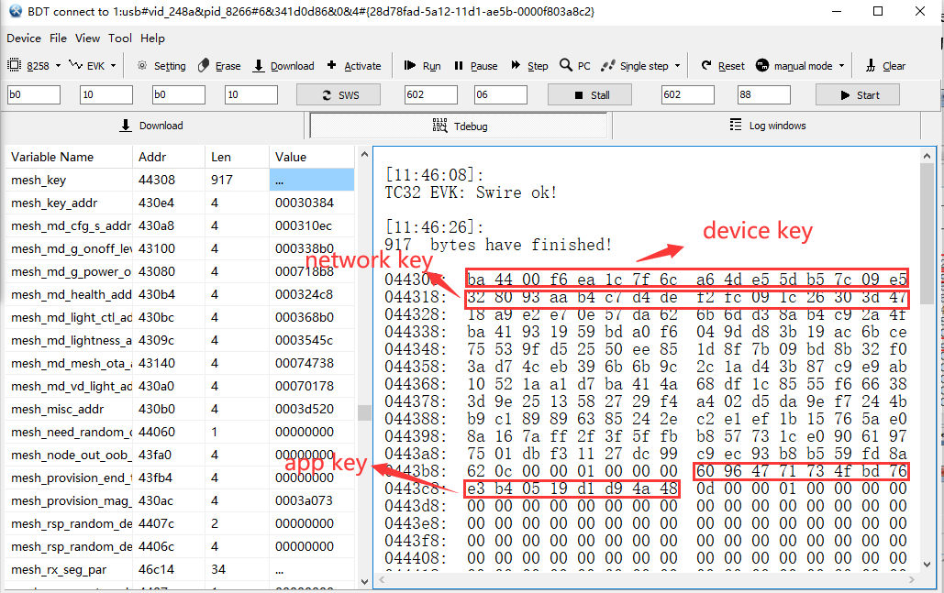The height and width of the screenshot is (593, 944).
Task: Click the PC magnifier icon
Action: click(565, 65)
